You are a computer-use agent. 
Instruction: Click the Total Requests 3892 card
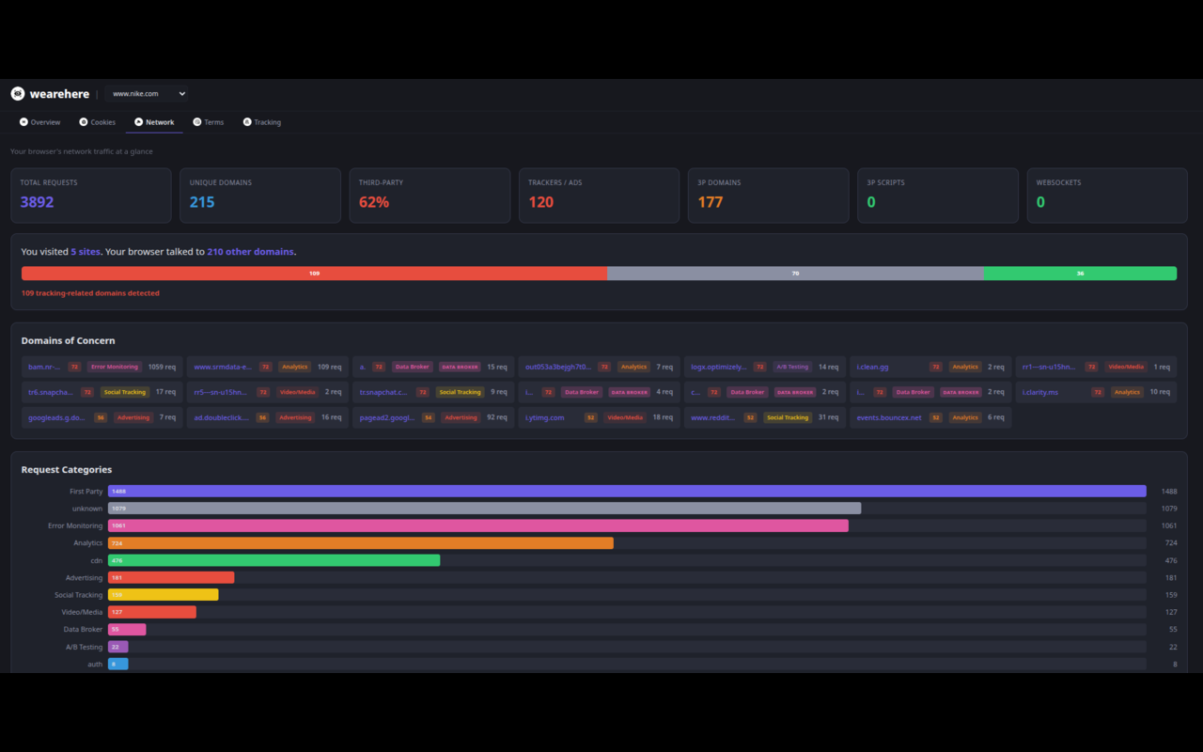(91, 196)
